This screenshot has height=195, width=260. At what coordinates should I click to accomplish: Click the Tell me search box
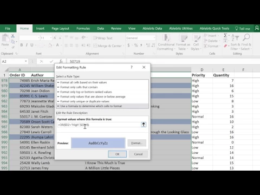(243, 29)
